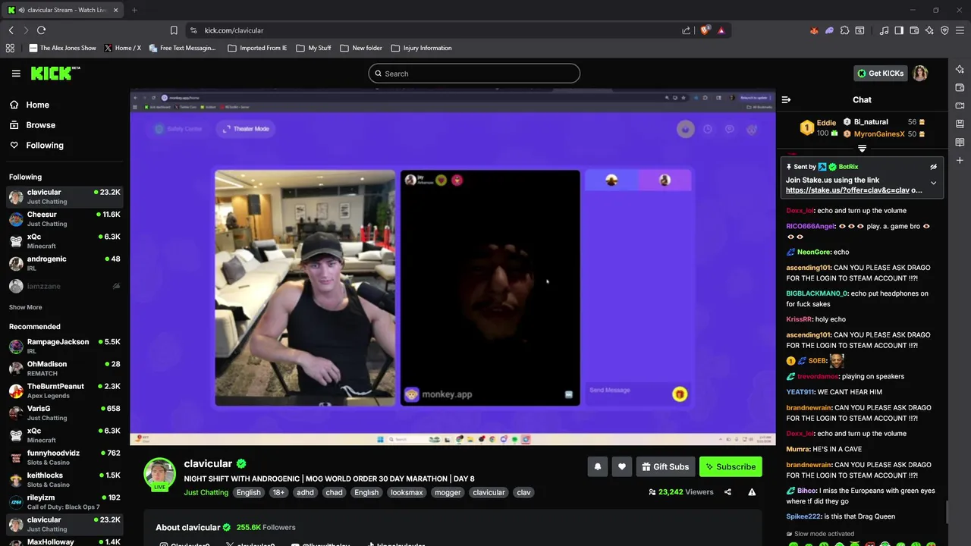Open My Stuff bookmarks folder

(313, 48)
